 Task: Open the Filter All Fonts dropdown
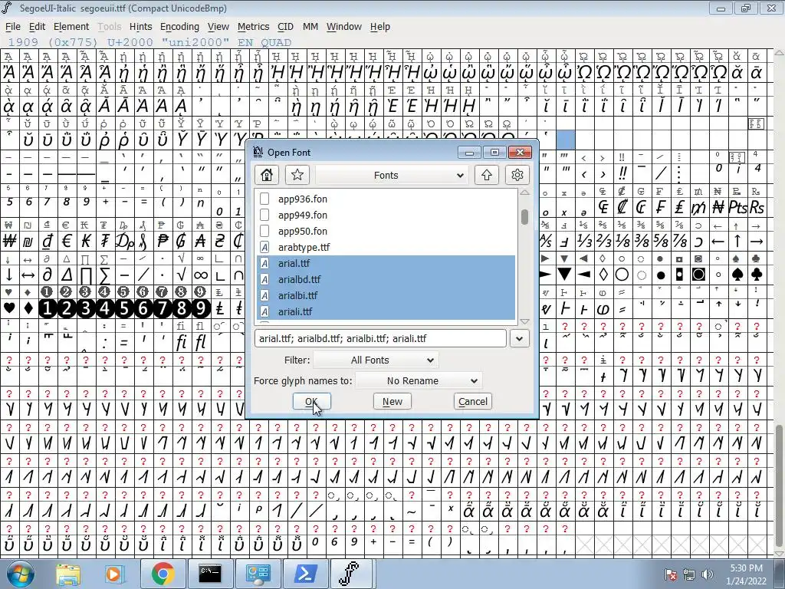tap(376, 360)
